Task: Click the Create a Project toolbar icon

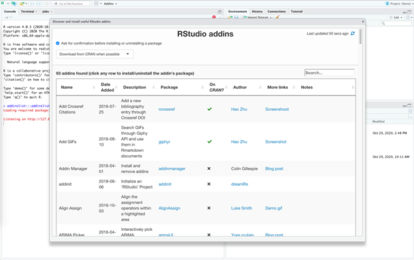Action: click(13, 3)
